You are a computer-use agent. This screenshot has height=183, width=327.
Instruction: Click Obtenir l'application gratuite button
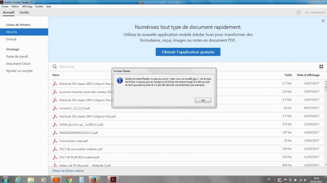(188, 52)
